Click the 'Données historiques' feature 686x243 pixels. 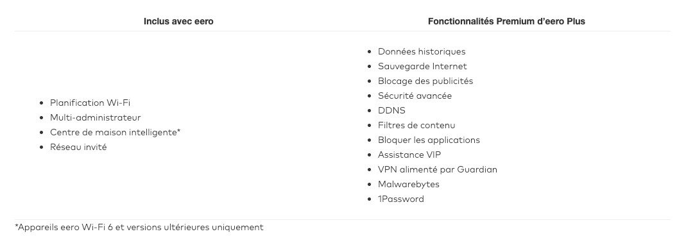click(x=422, y=51)
